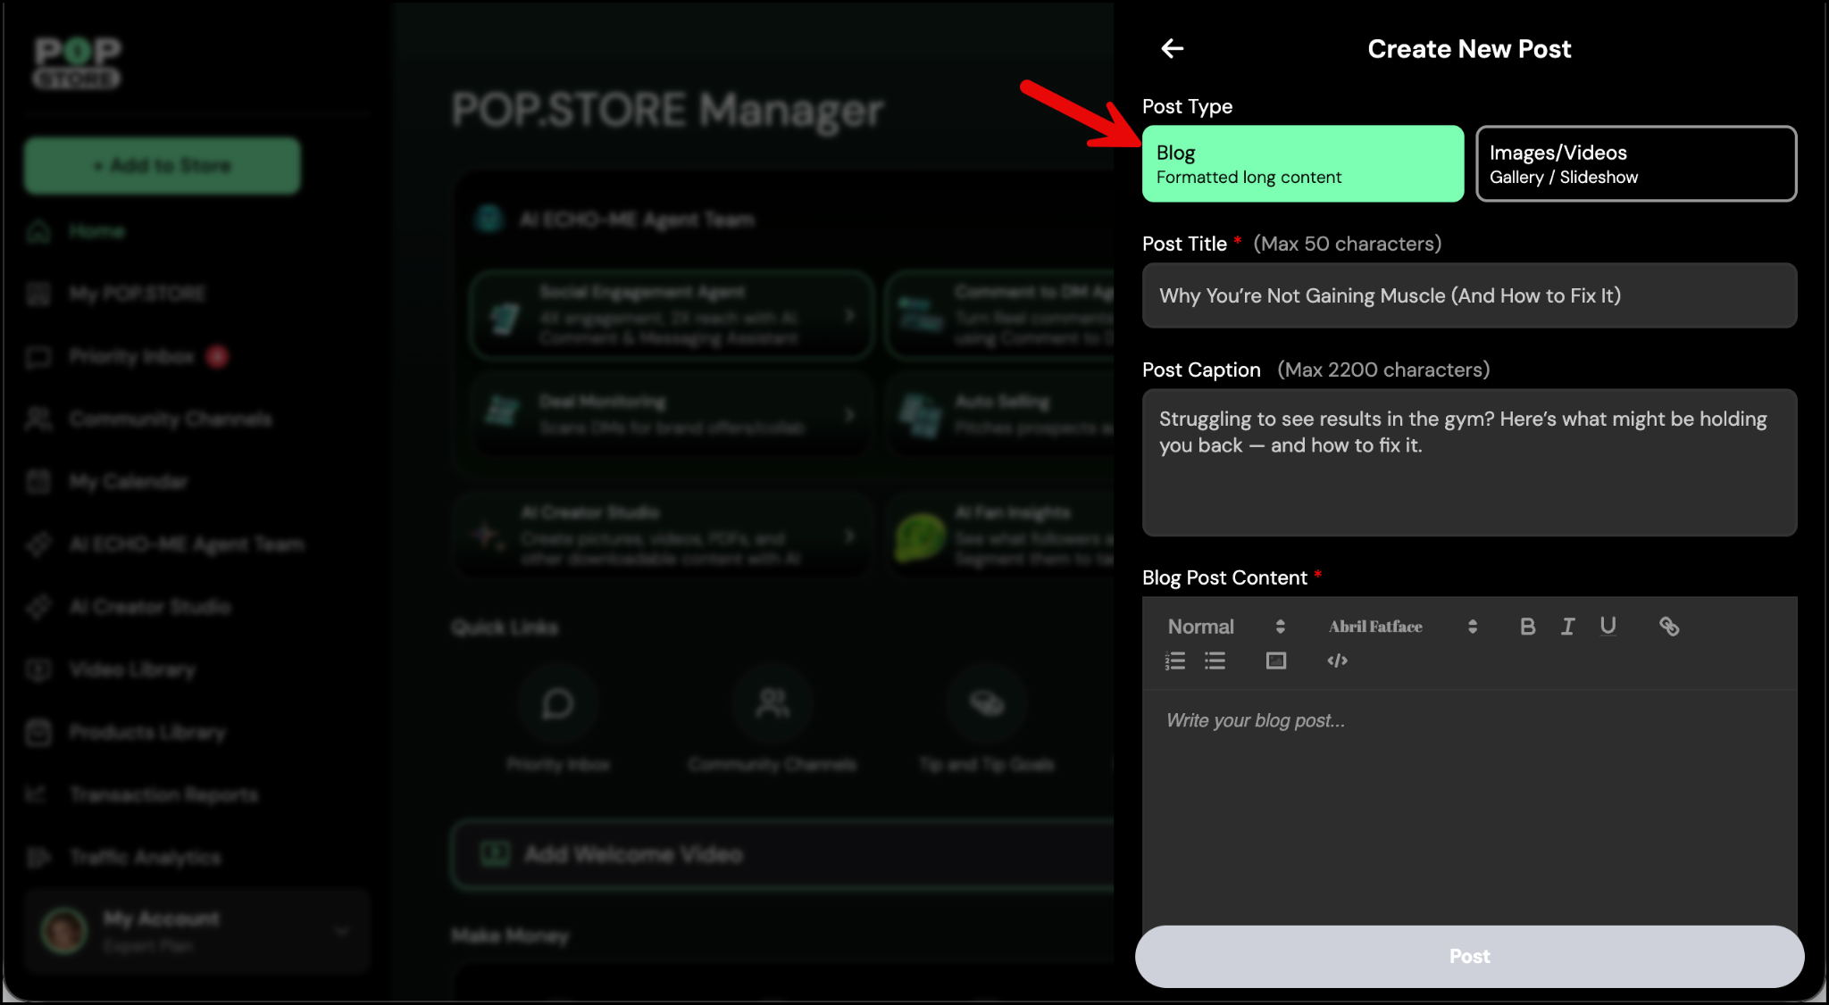Viewport: 1829px width, 1005px height.
Task: Click the image embed box icon
Action: point(1275,661)
